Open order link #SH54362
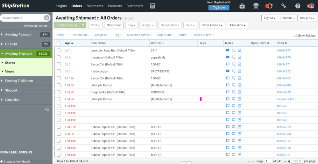 [283, 78]
